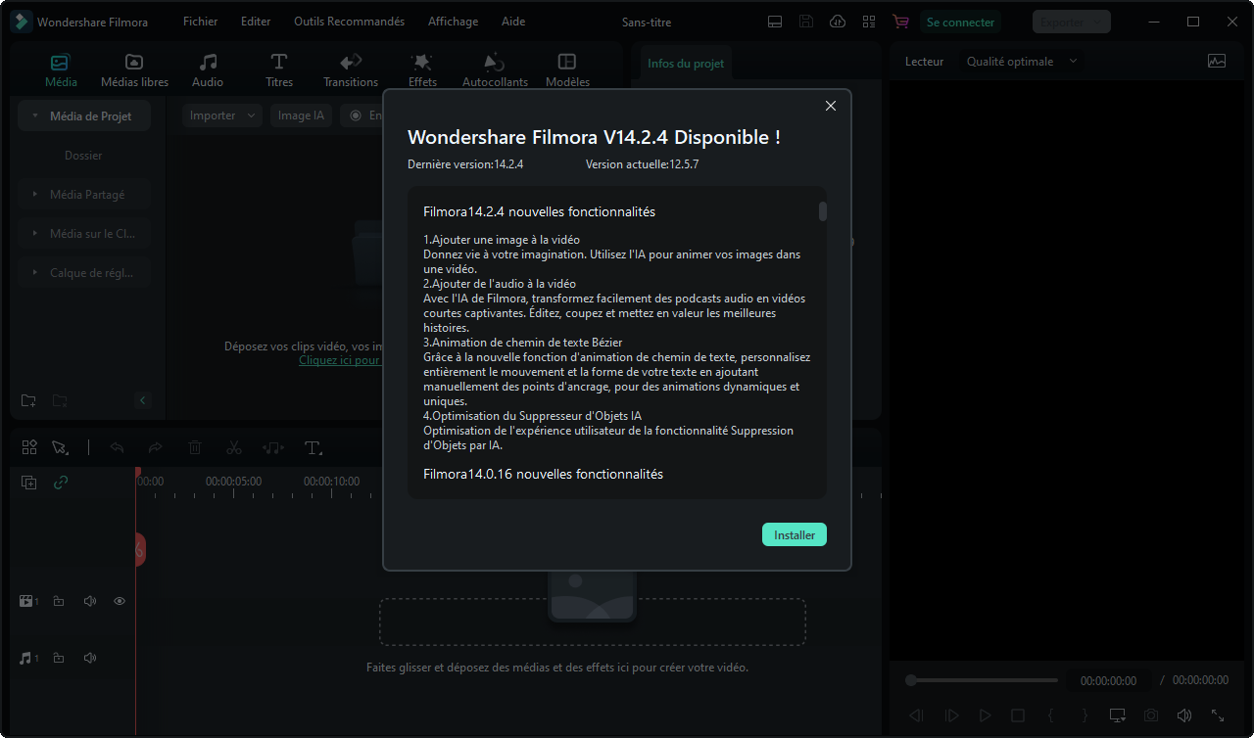Click the previous frame button in player
The width and height of the screenshot is (1254, 738).
coord(916,715)
